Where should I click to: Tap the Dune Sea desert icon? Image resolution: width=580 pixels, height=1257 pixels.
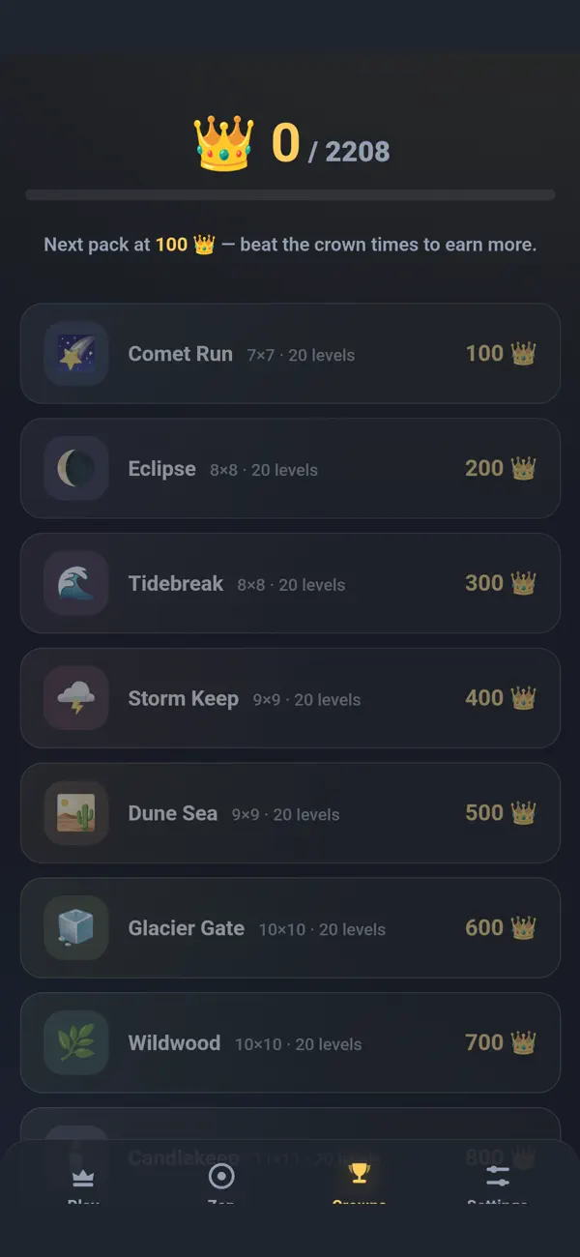pyautogui.click(x=75, y=813)
